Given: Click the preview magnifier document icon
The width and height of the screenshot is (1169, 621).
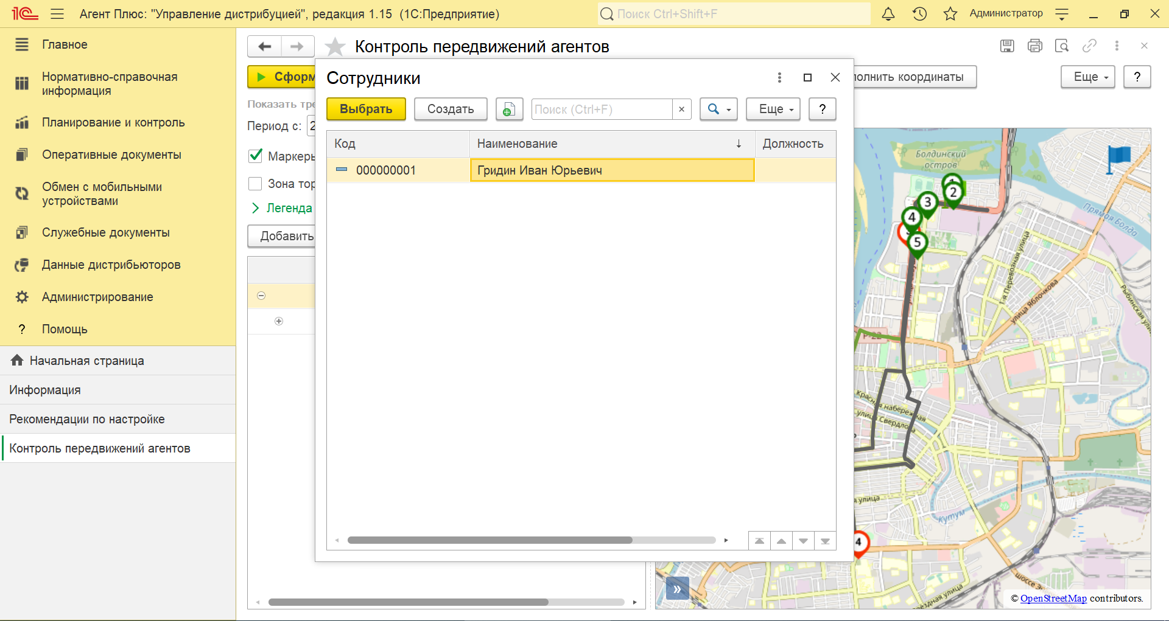Looking at the screenshot, I should (1062, 46).
